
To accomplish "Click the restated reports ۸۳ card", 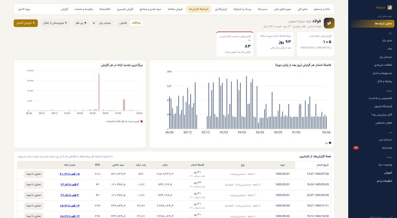I will click(235, 44).
